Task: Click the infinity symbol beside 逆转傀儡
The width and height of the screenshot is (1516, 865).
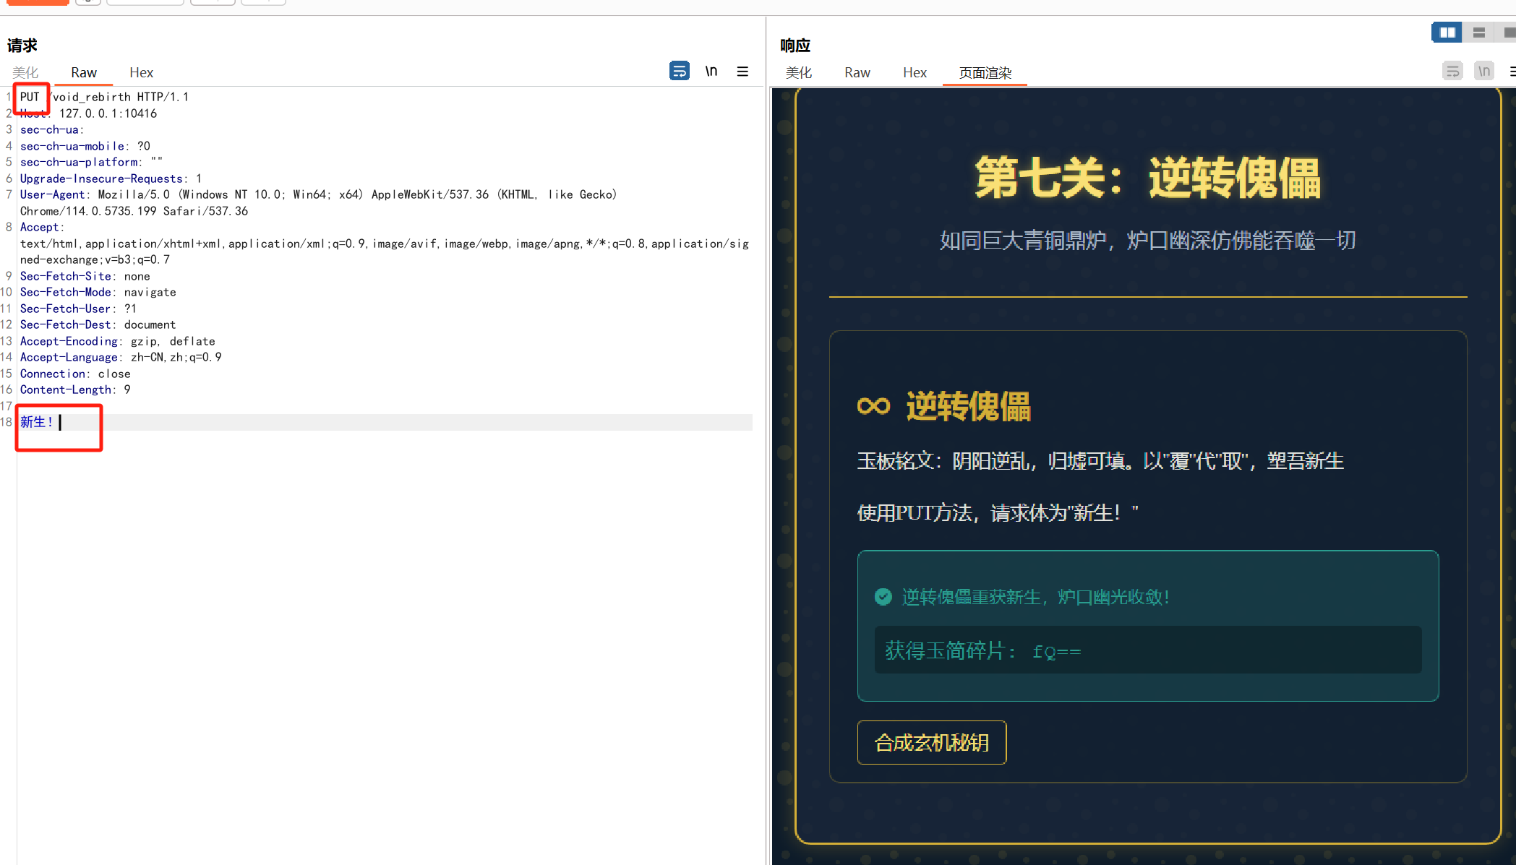Action: tap(873, 406)
